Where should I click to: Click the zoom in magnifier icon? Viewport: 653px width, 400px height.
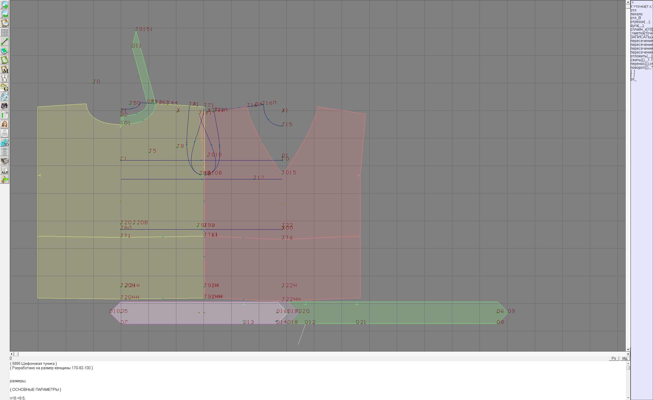(x=5, y=5)
